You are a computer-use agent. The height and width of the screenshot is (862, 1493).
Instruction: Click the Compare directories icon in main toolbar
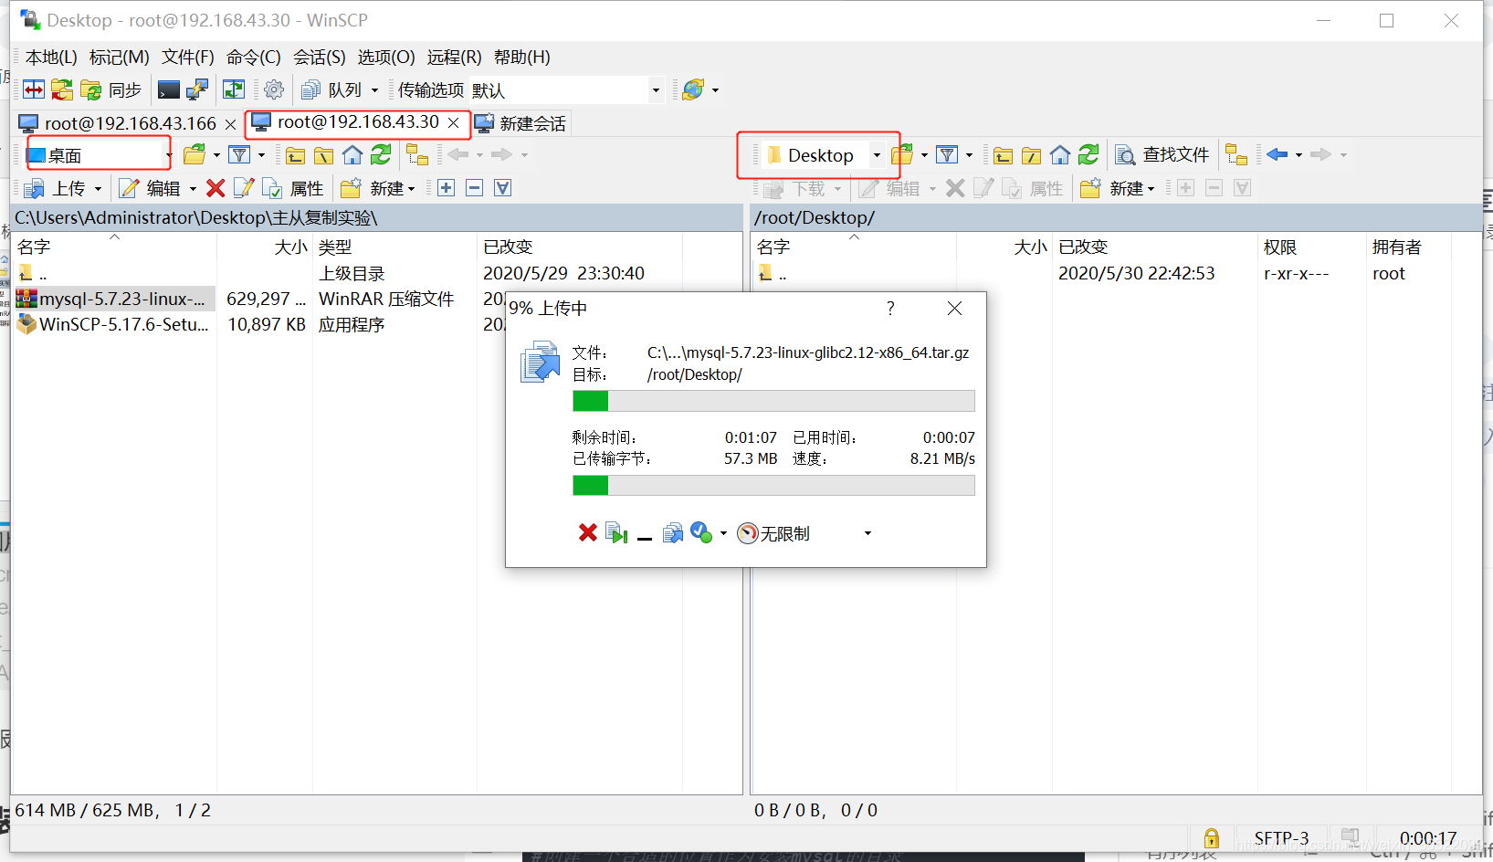(34, 89)
